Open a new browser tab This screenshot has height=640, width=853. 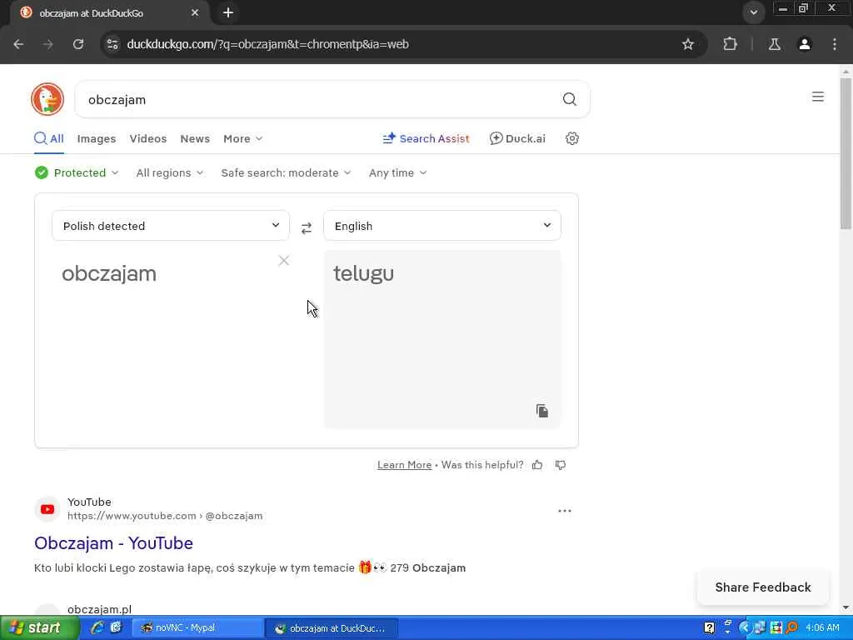228,12
